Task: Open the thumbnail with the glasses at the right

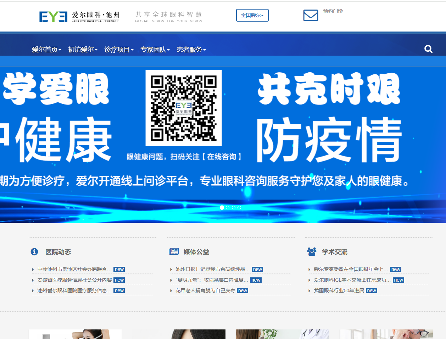Action: click(386, 334)
